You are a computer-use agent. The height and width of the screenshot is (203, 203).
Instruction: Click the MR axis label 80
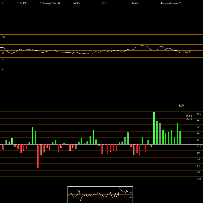coord(198,121)
